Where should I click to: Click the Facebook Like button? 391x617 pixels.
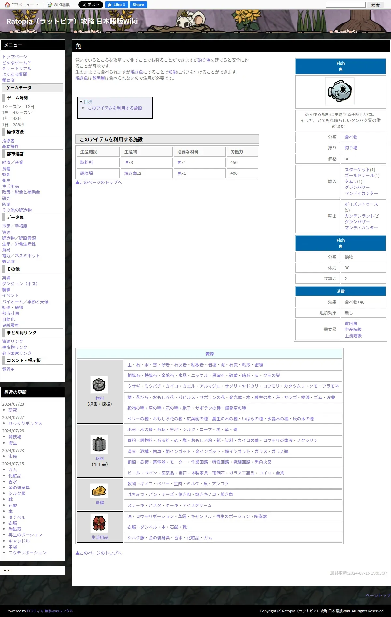(x=117, y=5)
